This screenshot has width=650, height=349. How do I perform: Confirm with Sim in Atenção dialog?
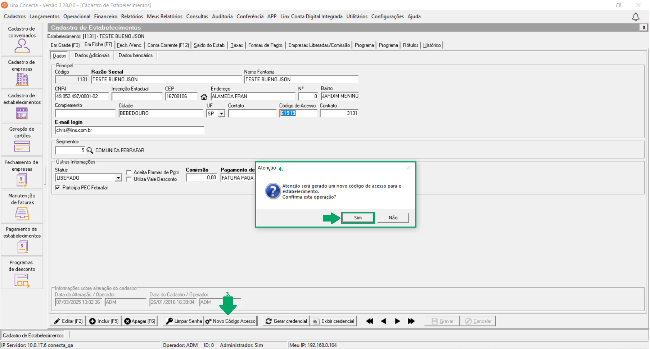[358, 218]
